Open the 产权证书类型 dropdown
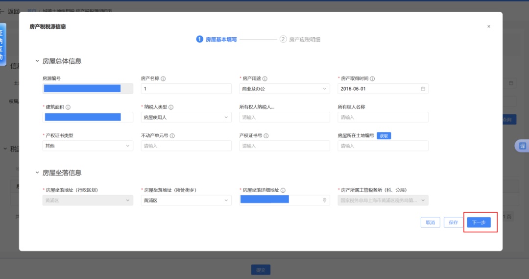This screenshot has height=279, width=529. [x=88, y=146]
